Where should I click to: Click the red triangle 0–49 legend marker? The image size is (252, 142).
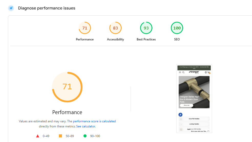coord(38,136)
